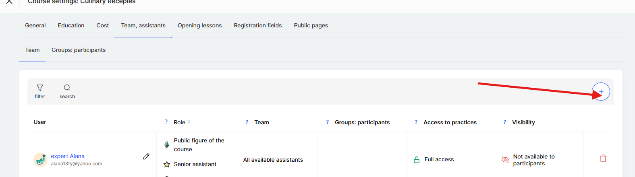Open expert Alana profile link
635x177 pixels.
click(68, 156)
